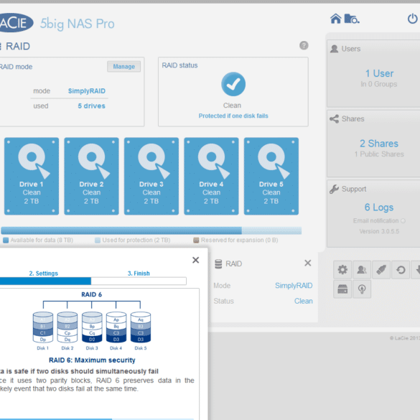
Task: Select the Drive 5 disk tile
Action: point(271,176)
